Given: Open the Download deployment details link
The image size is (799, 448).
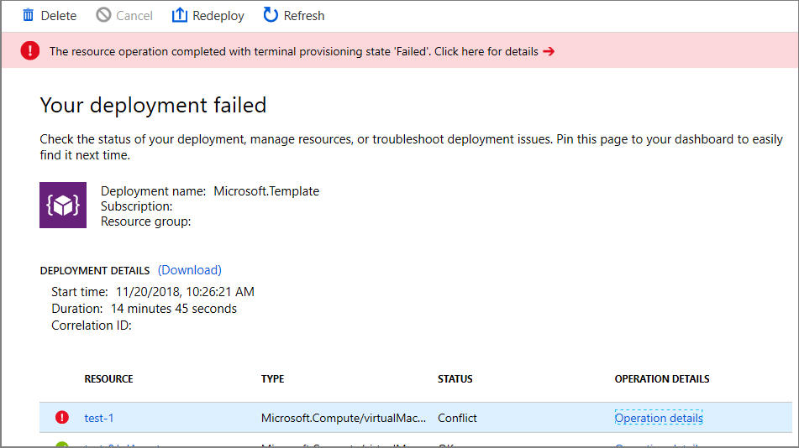Looking at the screenshot, I should tap(190, 270).
